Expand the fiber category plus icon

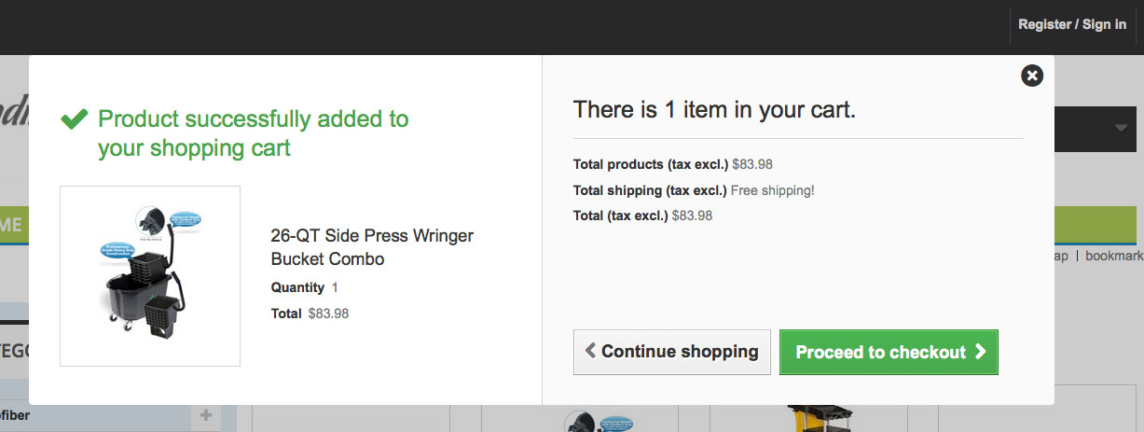point(205,415)
